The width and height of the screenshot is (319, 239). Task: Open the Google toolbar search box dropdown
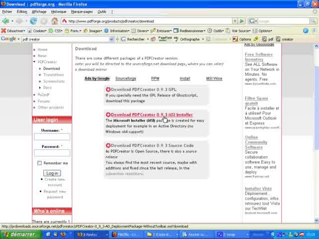pos(112,39)
